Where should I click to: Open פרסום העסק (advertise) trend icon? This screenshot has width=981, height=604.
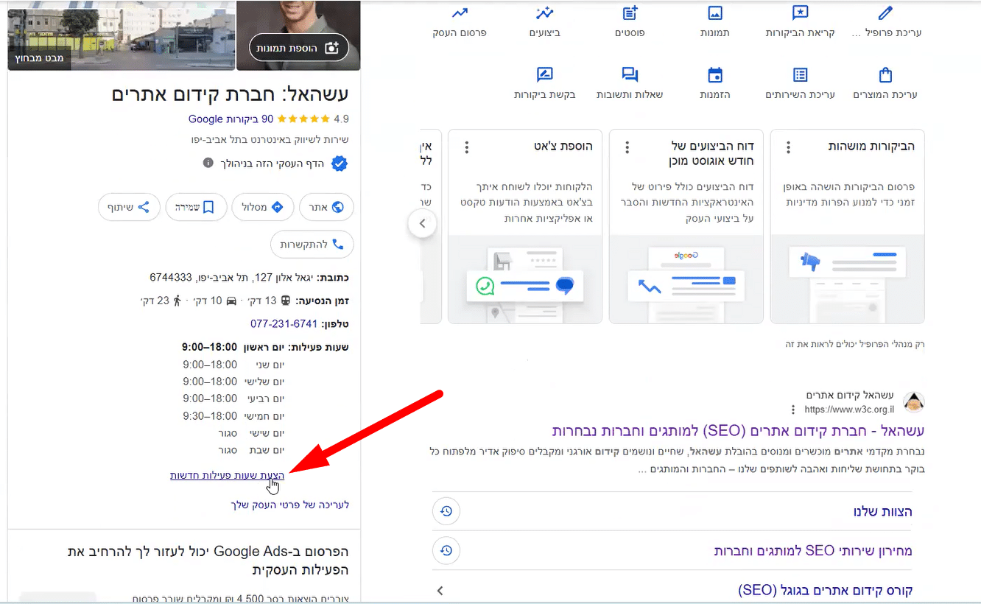pyautogui.click(x=460, y=13)
